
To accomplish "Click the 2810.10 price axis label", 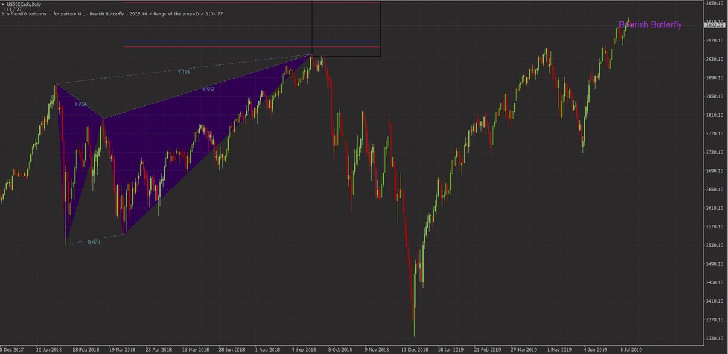I will [x=714, y=115].
